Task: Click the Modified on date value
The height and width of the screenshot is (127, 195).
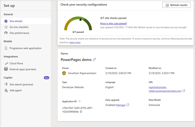Action: [162, 73]
